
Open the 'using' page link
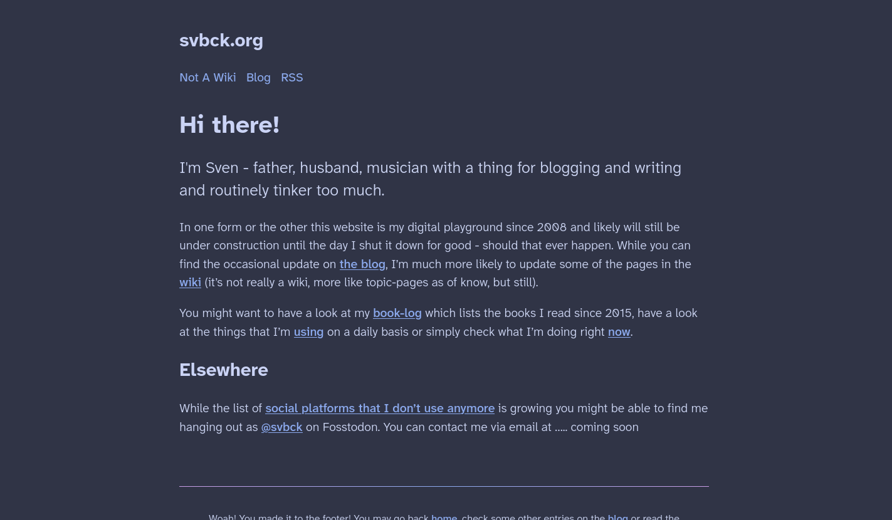coord(308,332)
